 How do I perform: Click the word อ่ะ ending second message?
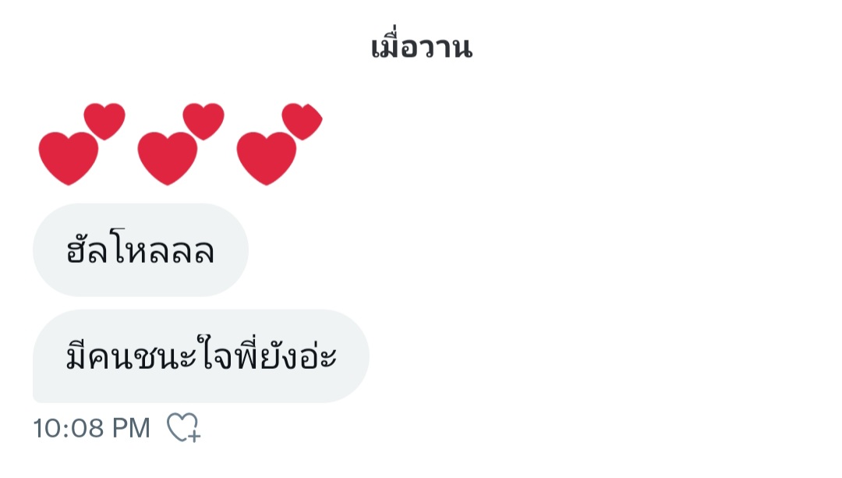pyautogui.click(x=319, y=356)
